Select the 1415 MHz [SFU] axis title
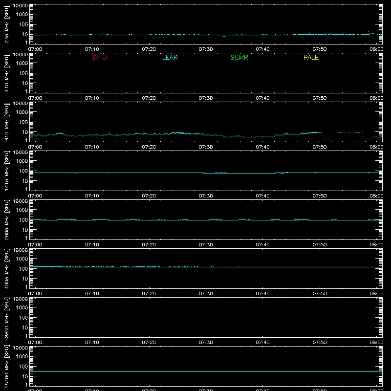This screenshot has width=391, height=391. (6, 171)
